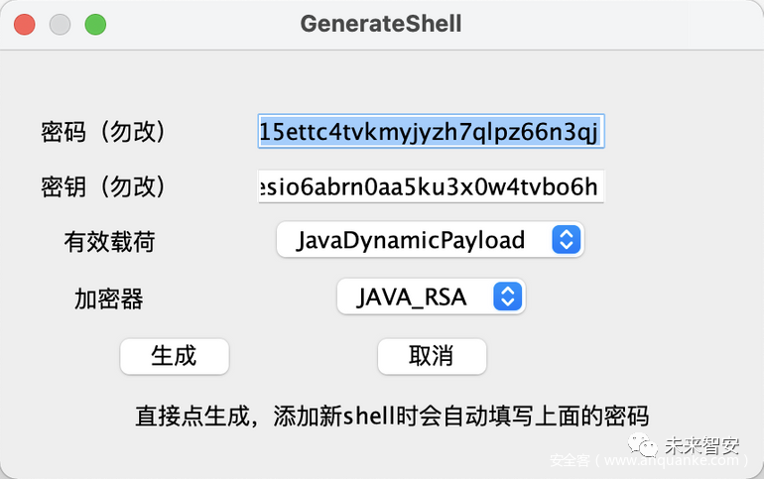Image resolution: width=764 pixels, height=479 pixels.
Task: Click blue arrows icon on JavaDynamicPayload selector
Action: 566,240
